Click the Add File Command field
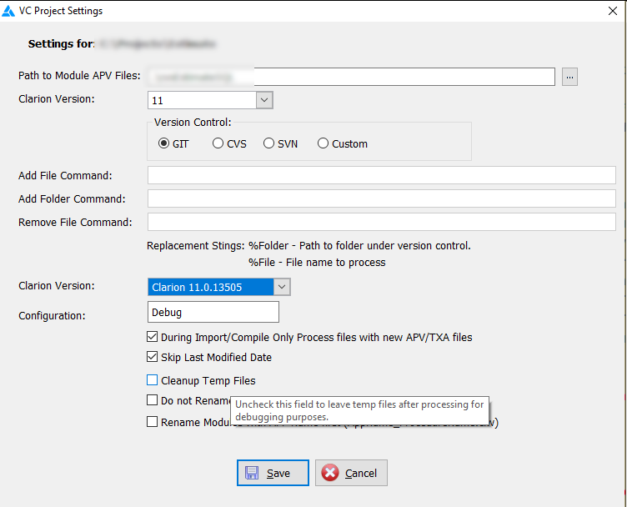The image size is (627, 507). [x=381, y=175]
